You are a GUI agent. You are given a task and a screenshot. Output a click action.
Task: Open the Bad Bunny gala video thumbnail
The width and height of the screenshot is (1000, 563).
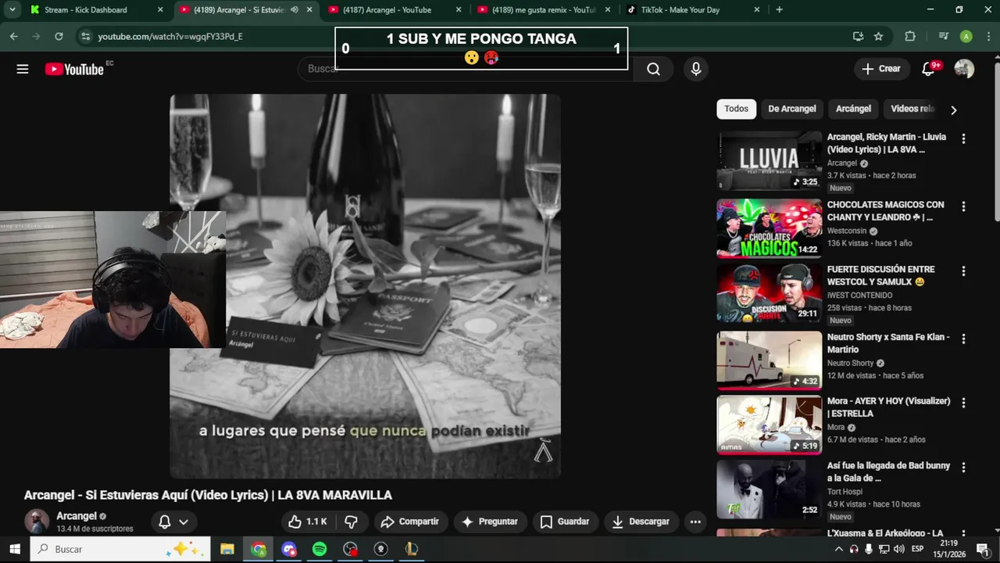[770, 489]
